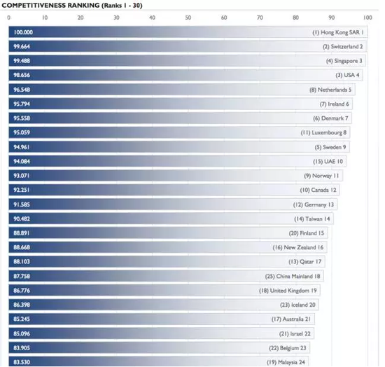Click the Denmark 95.558 bar
385x367 pixels.
click(x=180, y=118)
